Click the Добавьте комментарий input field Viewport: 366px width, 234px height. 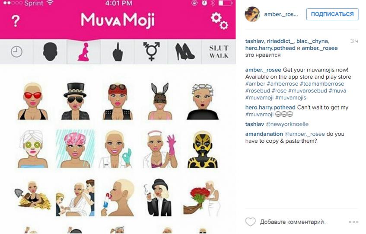294,222
